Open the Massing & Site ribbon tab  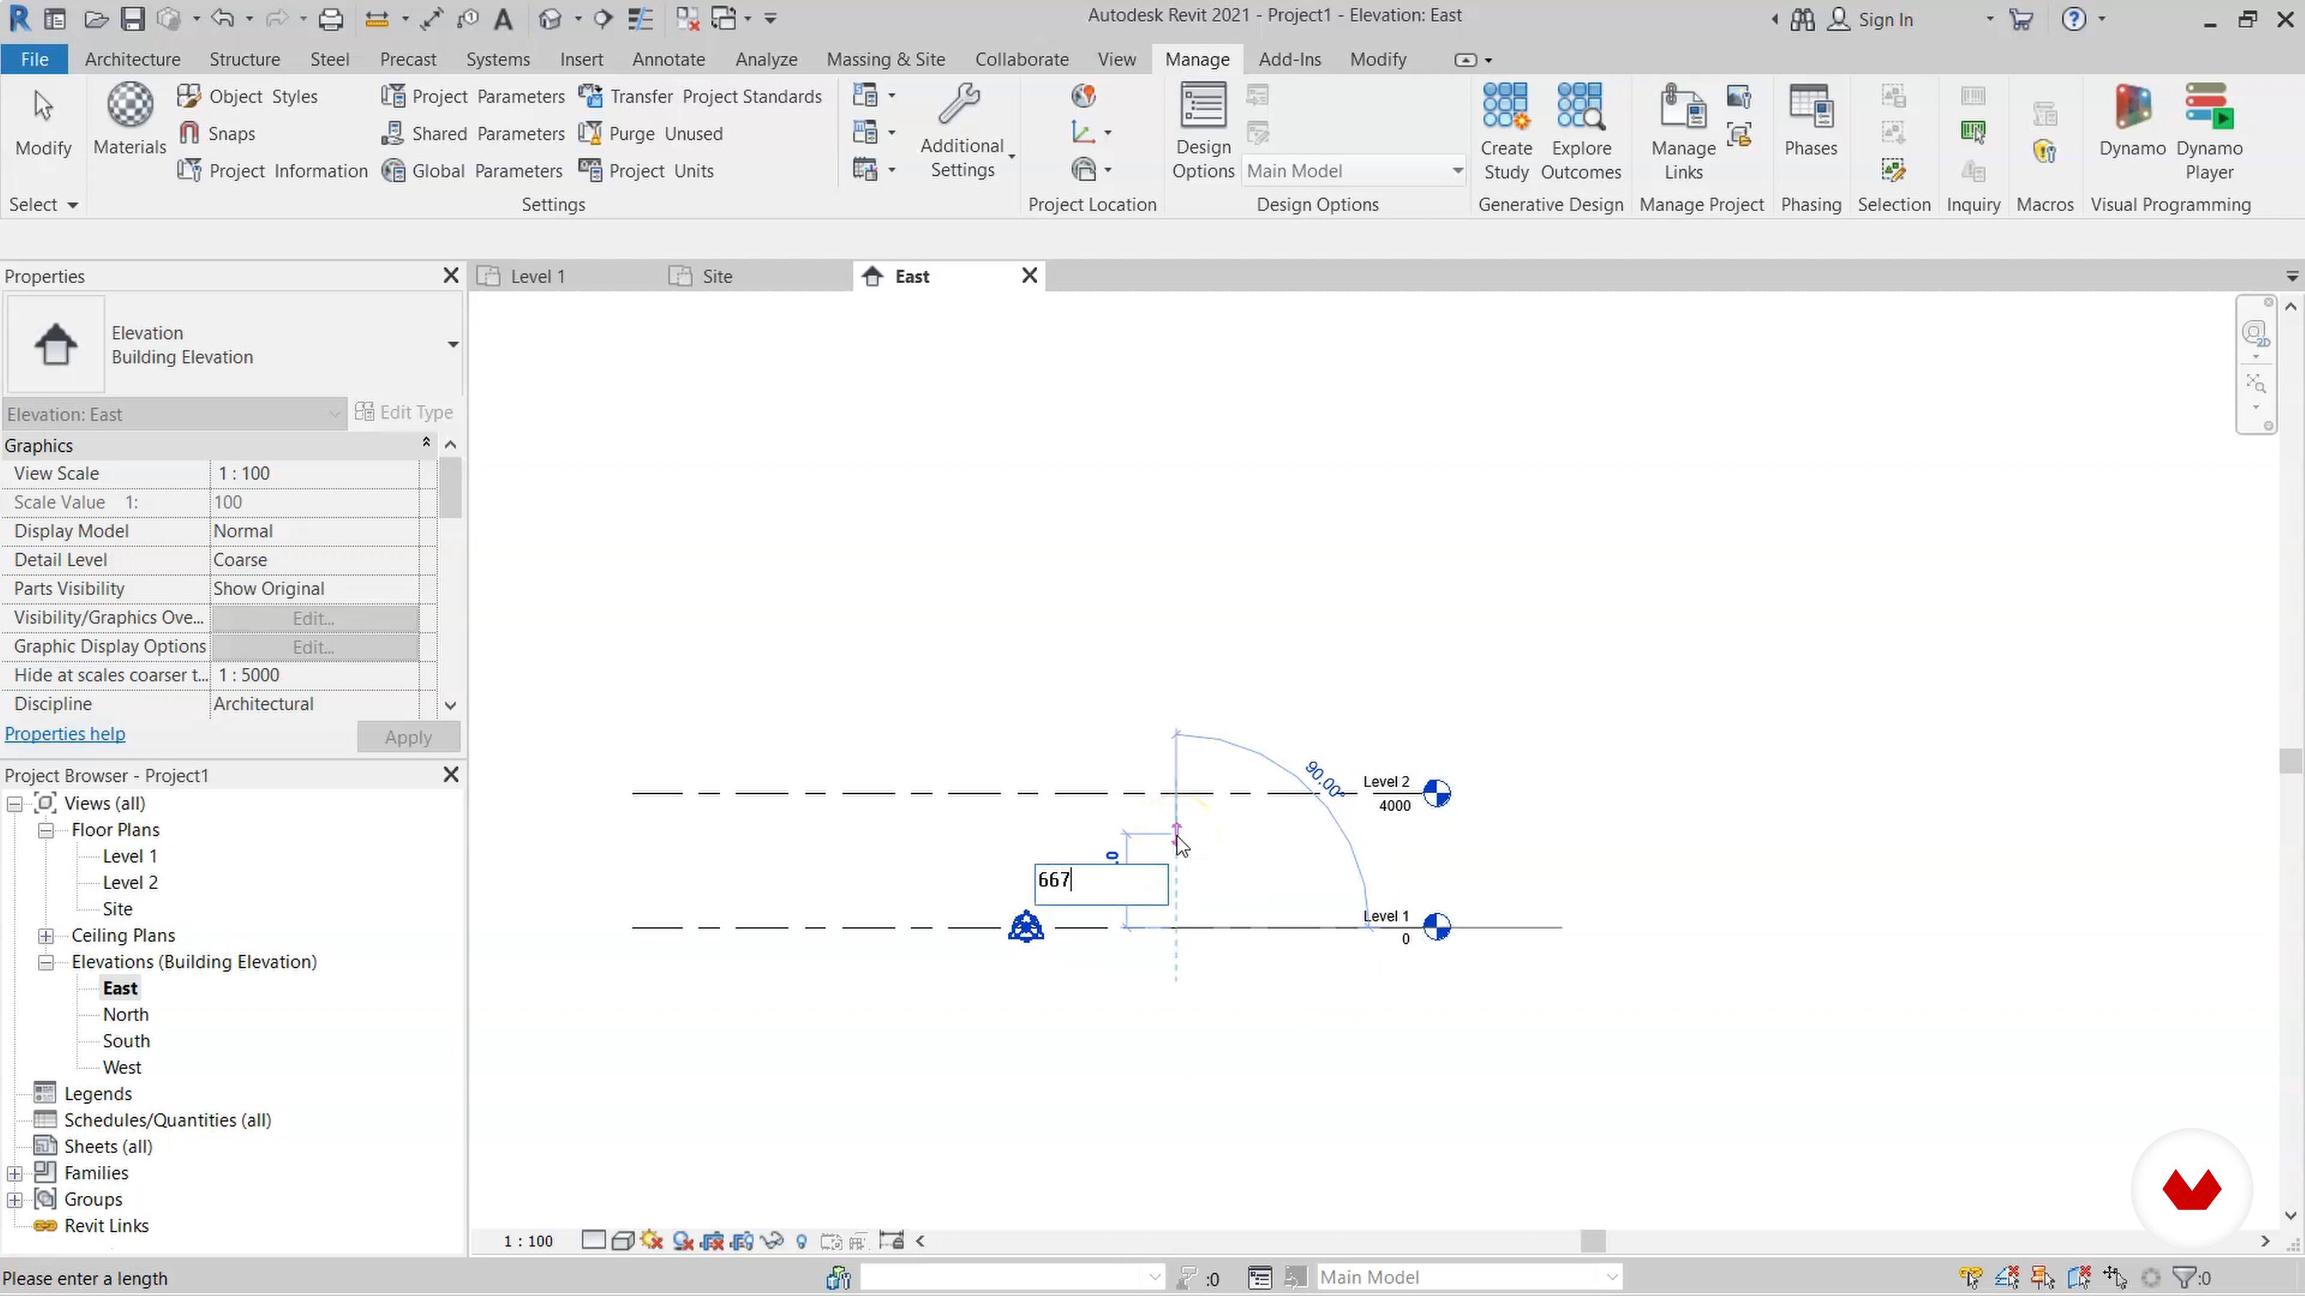point(886,59)
